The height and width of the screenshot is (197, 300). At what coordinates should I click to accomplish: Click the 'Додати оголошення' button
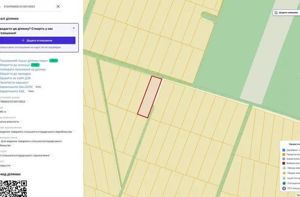(37, 41)
